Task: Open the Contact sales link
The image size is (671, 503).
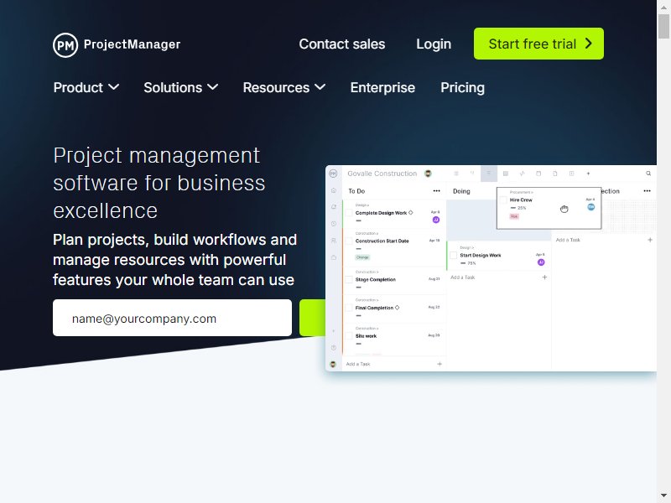Action: coord(342,44)
